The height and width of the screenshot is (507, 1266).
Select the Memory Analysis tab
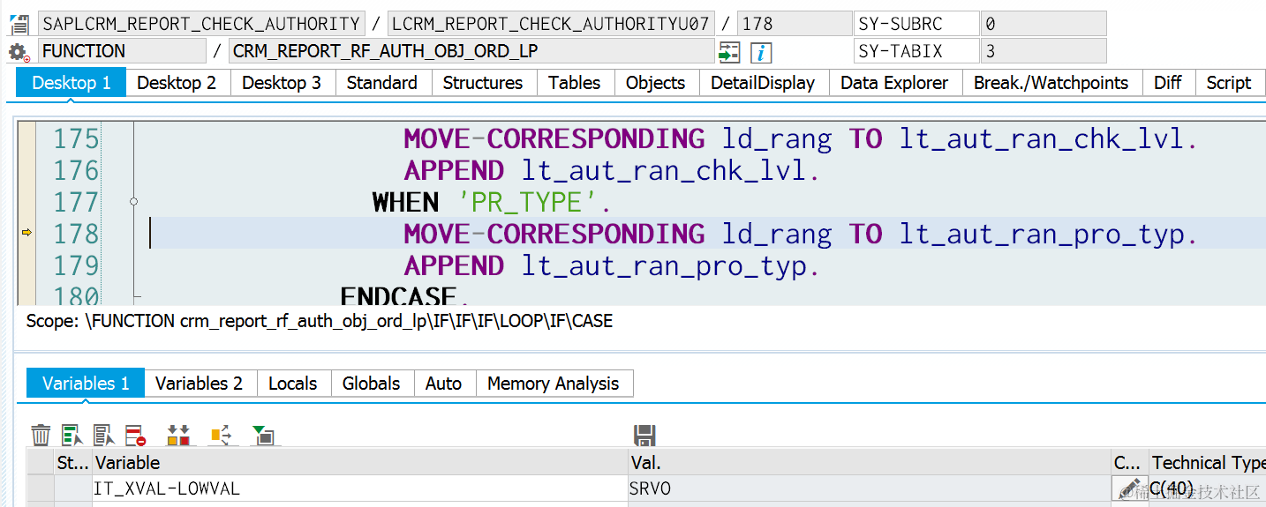click(x=554, y=384)
